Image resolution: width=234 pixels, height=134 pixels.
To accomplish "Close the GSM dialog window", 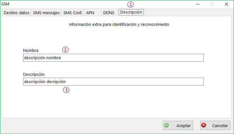I will (x=226, y=4).
